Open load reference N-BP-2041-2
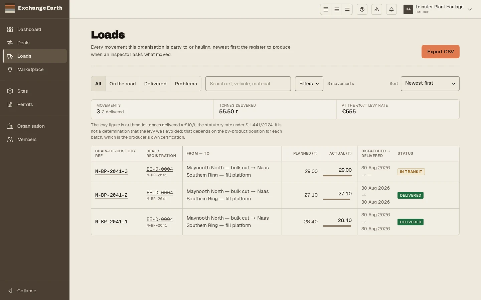Viewport: 481px width, 300px height. [x=111, y=195]
